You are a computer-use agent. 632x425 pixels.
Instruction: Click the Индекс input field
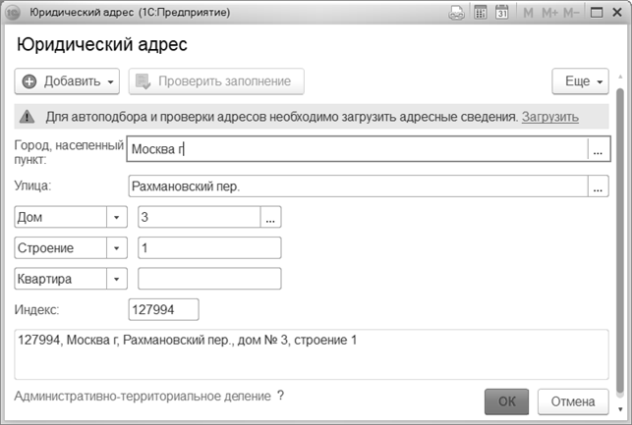point(164,310)
